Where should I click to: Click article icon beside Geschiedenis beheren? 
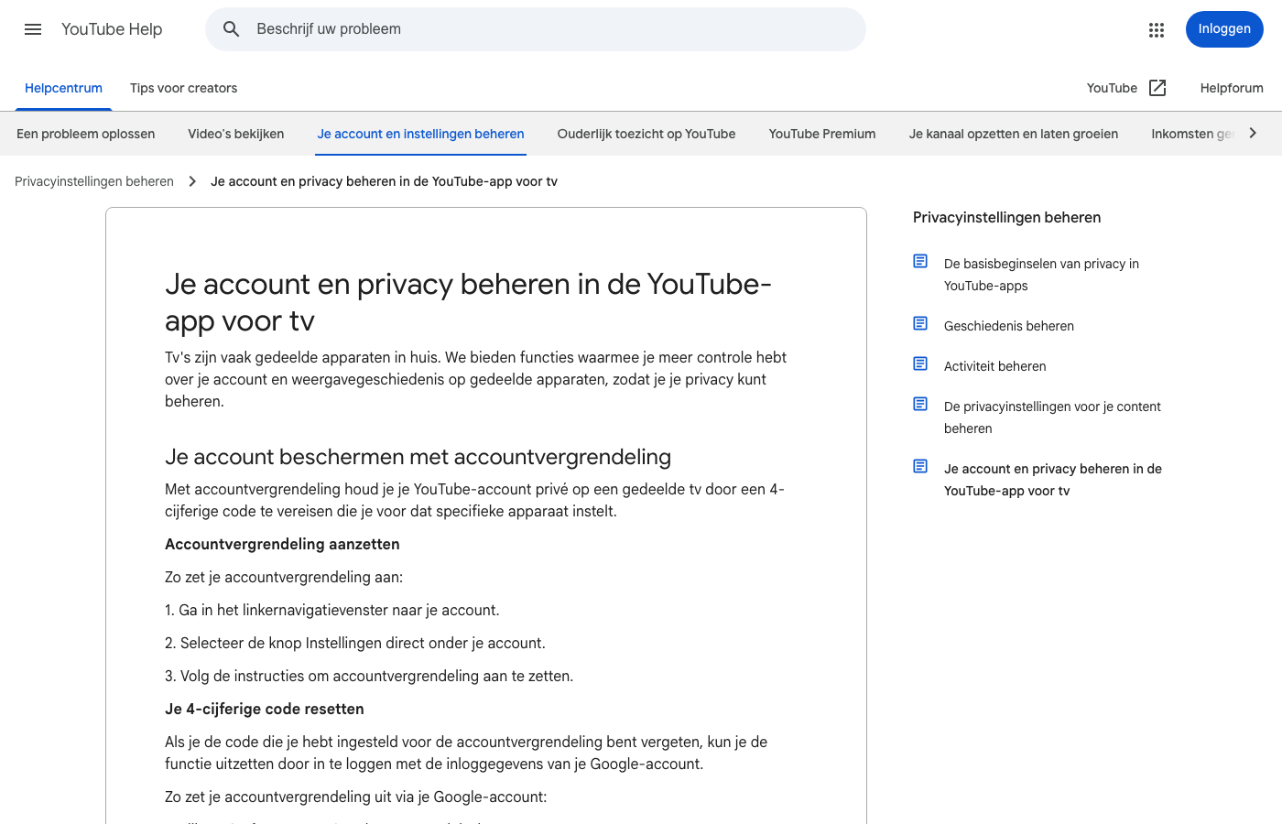pyautogui.click(x=920, y=323)
